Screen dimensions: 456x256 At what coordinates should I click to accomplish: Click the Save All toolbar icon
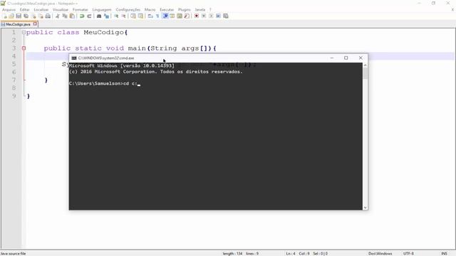tap(26, 16)
